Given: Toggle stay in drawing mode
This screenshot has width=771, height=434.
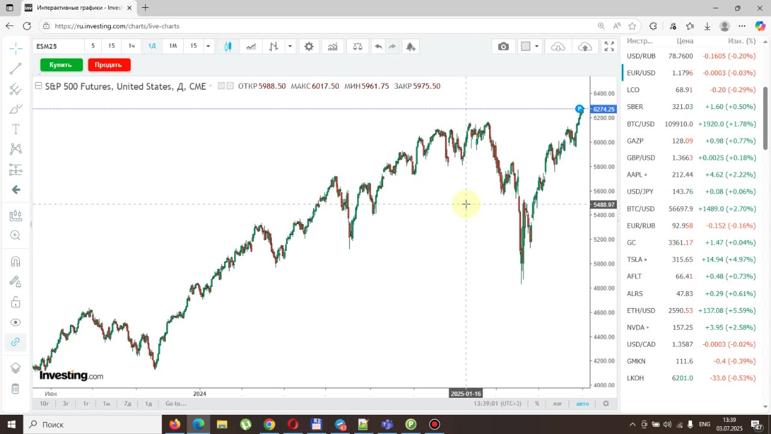Looking at the screenshot, I should [16, 281].
